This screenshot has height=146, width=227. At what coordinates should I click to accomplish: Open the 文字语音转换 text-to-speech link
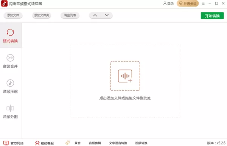coord(118,143)
